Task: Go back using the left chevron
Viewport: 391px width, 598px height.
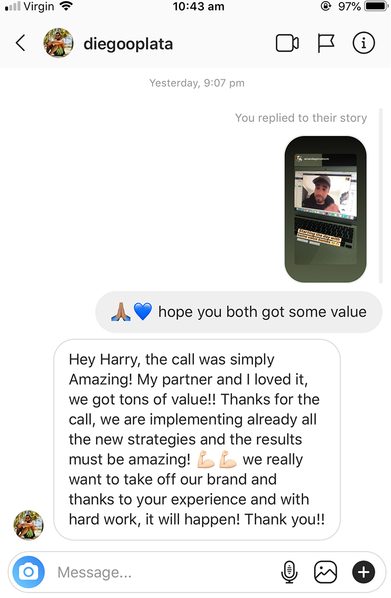Action: tap(21, 43)
